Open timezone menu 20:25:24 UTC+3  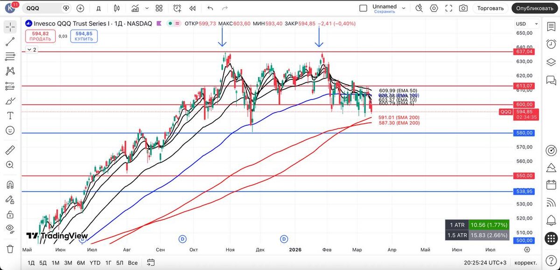tap(486, 263)
